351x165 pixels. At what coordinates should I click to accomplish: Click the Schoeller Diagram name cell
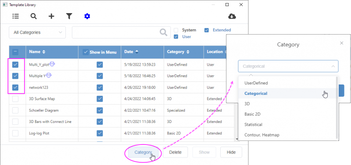click(x=44, y=110)
